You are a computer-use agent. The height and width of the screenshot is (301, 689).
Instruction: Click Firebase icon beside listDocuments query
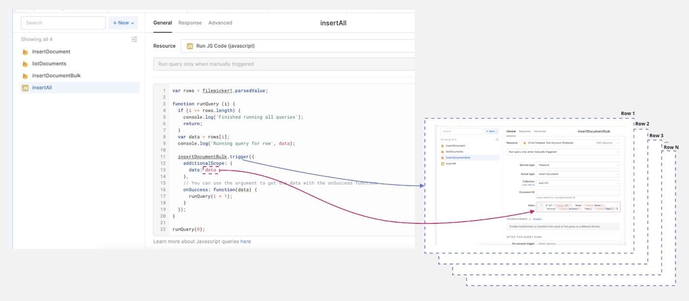pos(25,64)
